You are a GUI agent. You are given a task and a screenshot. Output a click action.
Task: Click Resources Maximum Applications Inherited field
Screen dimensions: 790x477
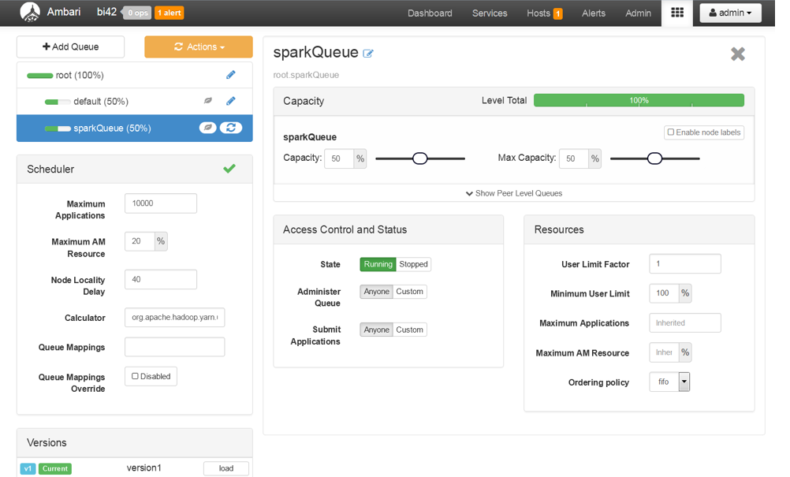pyautogui.click(x=685, y=323)
